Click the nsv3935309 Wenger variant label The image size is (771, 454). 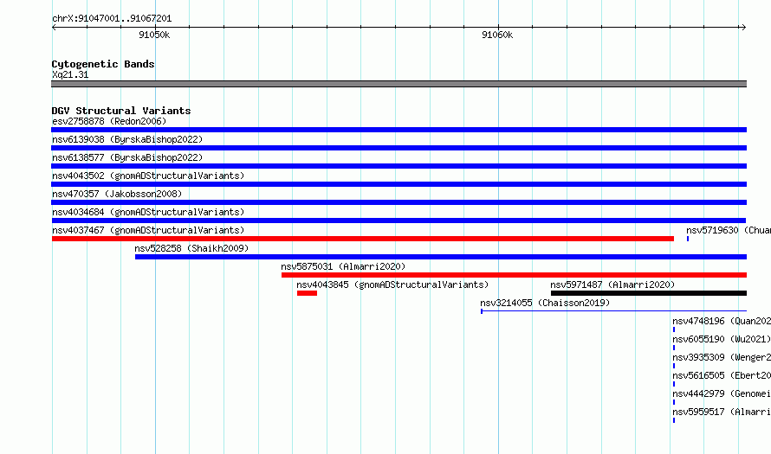point(722,357)
